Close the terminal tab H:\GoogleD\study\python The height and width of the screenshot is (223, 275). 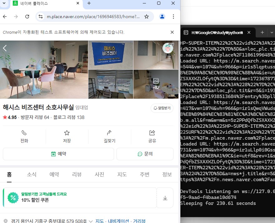pos(249,32)
